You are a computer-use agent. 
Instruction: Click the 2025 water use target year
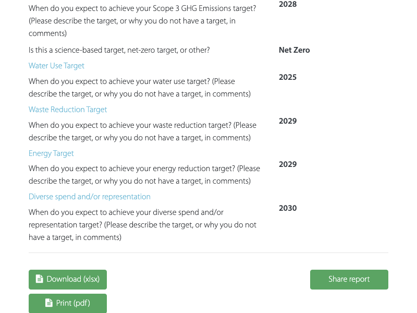pos(288,77)
